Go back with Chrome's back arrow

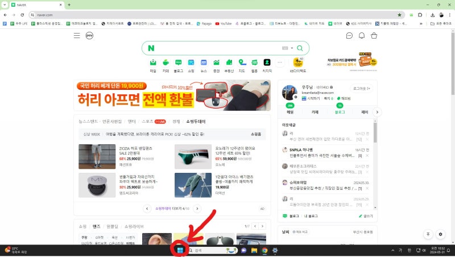tap(5, 15)
